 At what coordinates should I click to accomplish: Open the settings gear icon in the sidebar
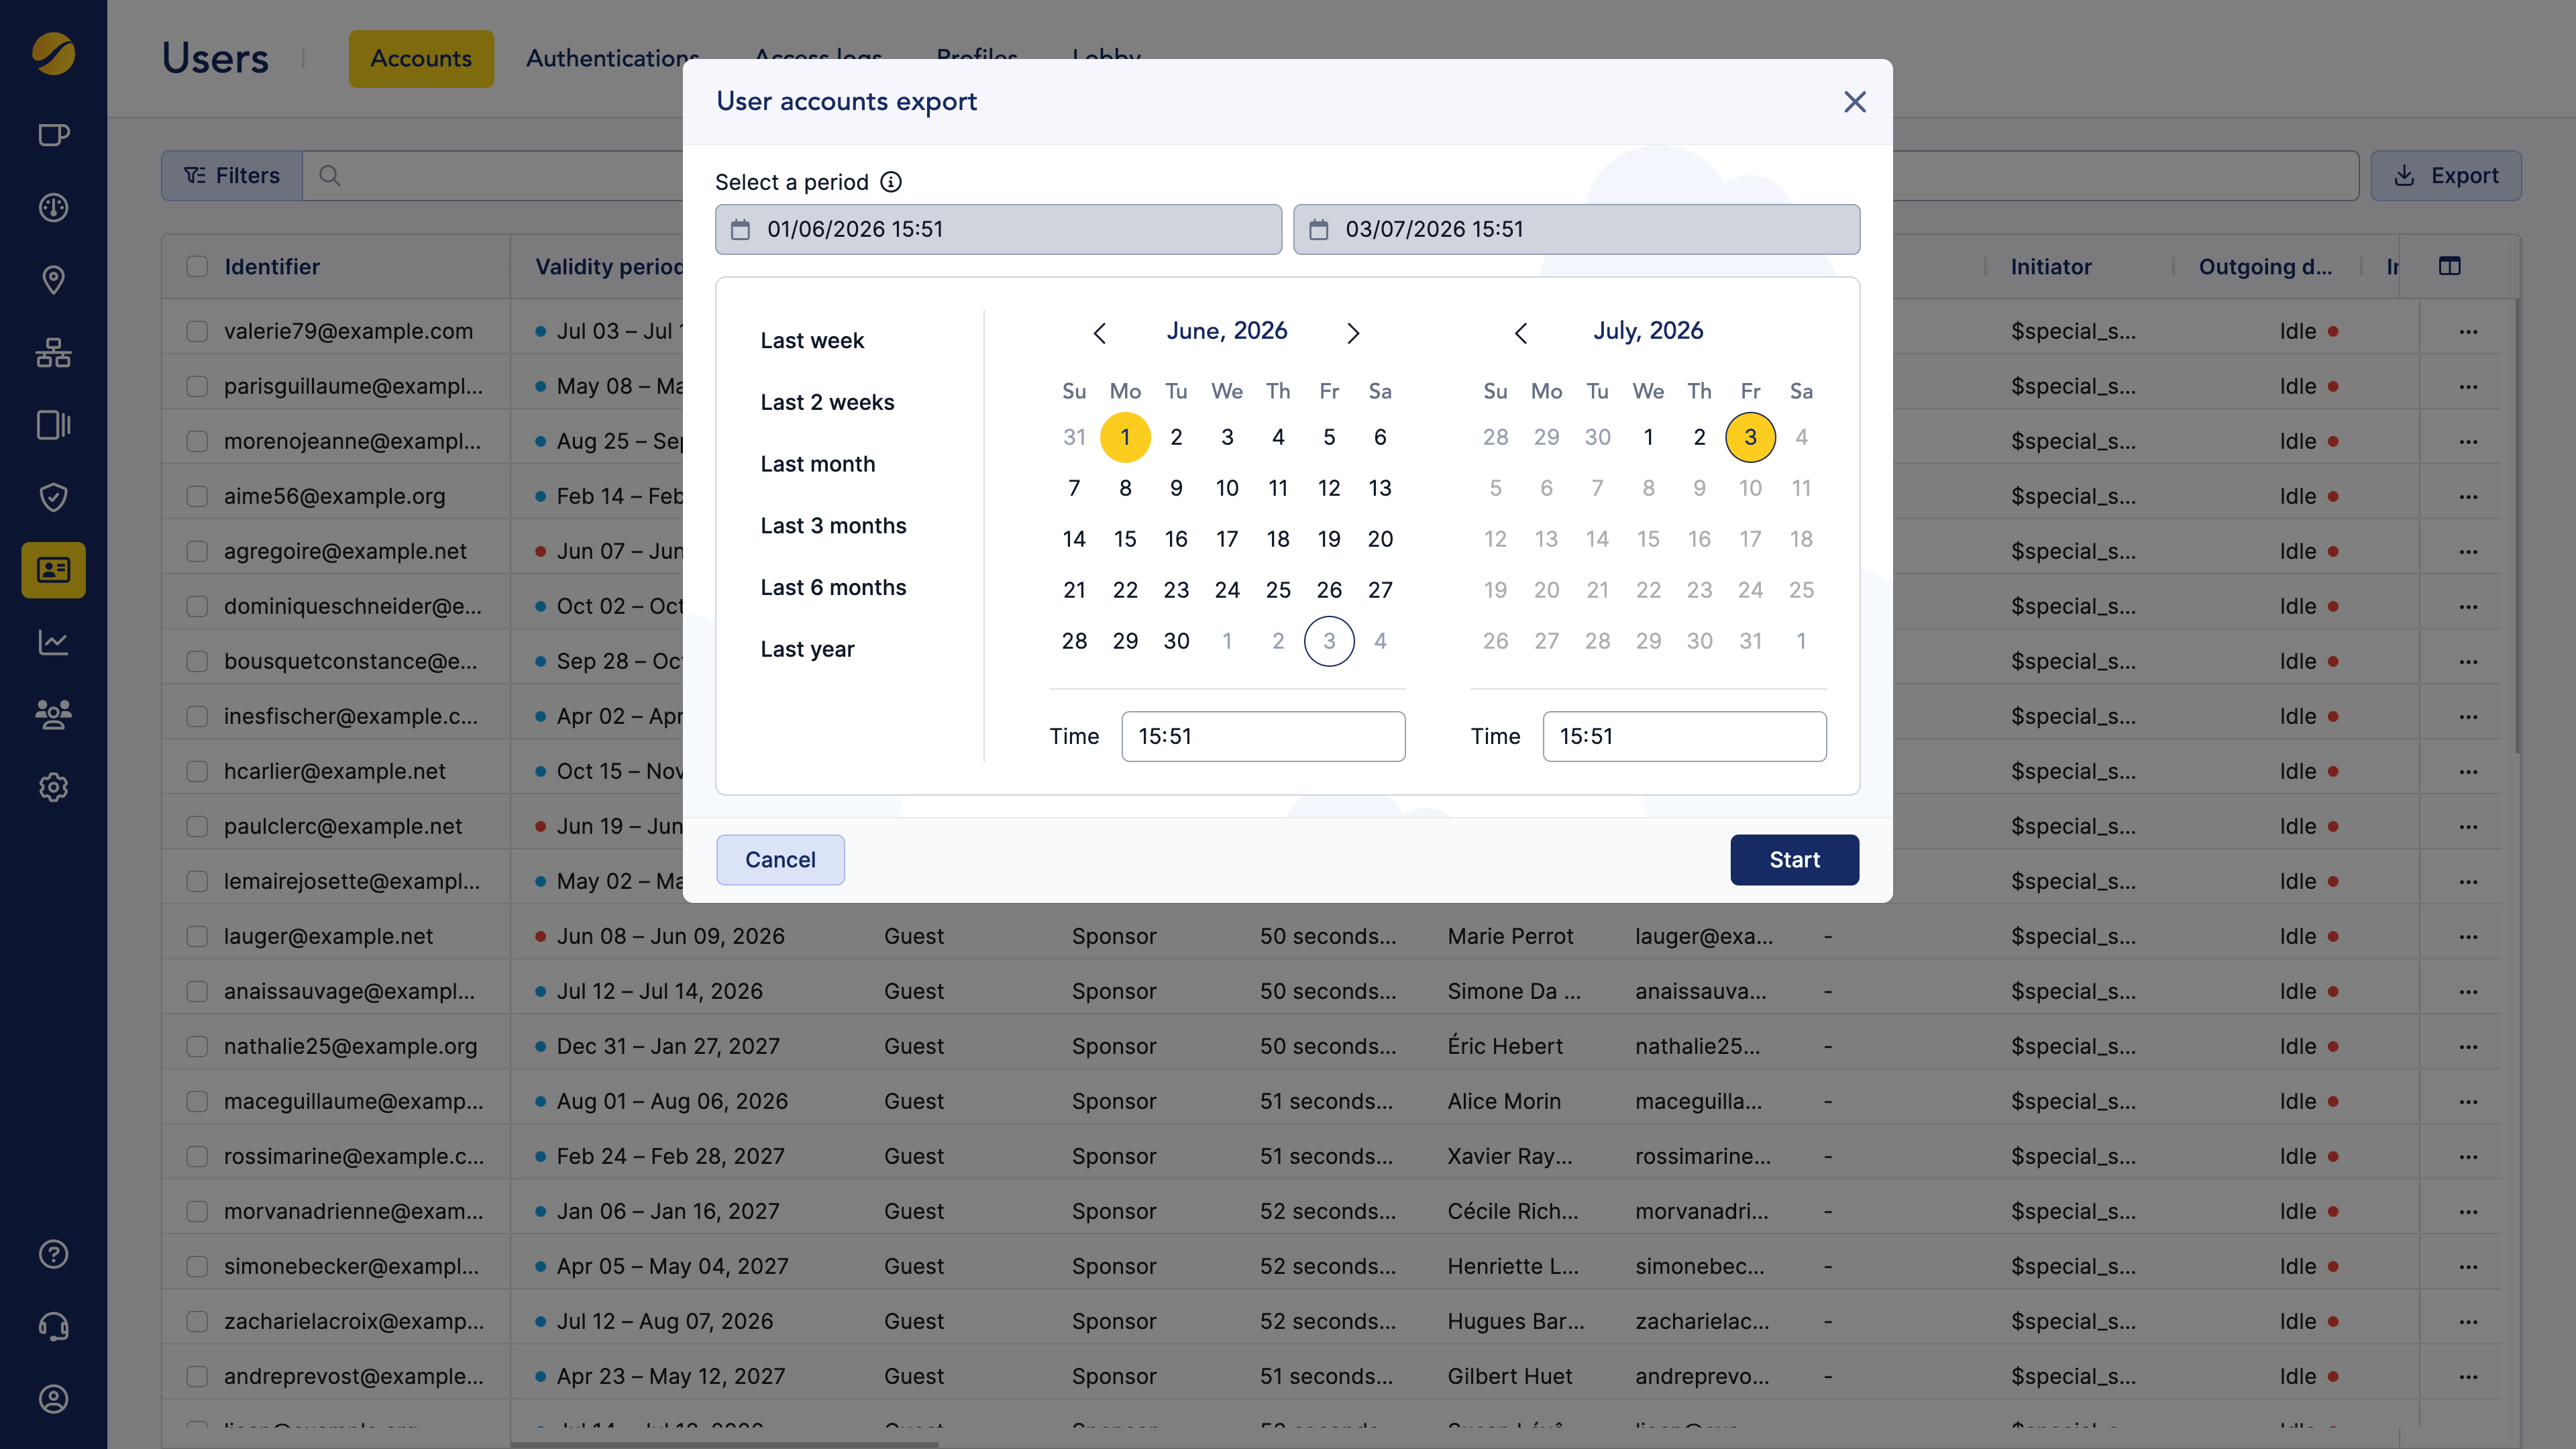(x=53, y=787)
